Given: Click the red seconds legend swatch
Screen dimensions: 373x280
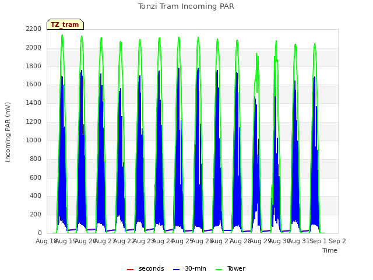Looking at the screenshot, I should (131, 269).
